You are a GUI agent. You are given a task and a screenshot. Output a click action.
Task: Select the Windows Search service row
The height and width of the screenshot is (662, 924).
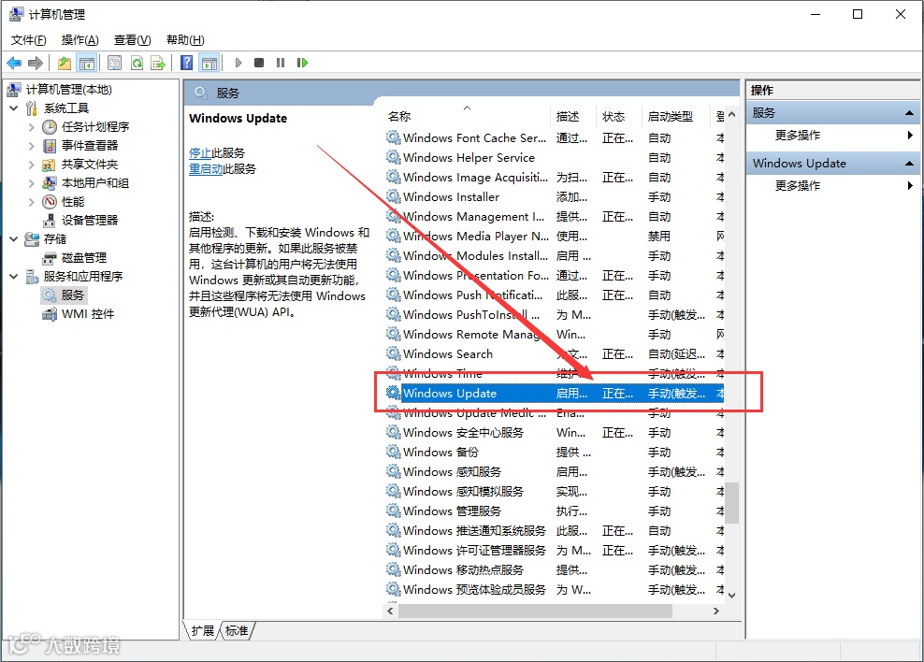pyautogui.click(x=554, y=354)
